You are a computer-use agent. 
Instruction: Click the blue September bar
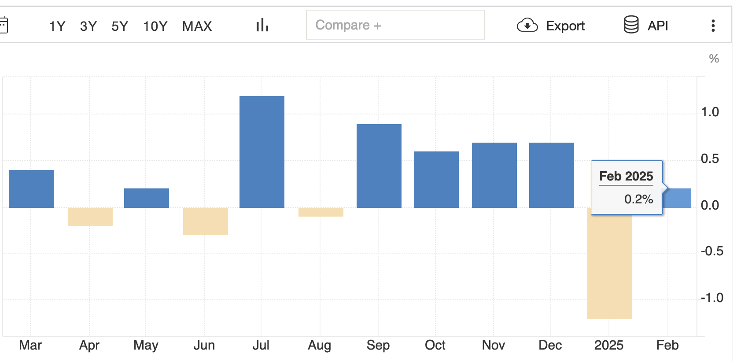[379, 166]
